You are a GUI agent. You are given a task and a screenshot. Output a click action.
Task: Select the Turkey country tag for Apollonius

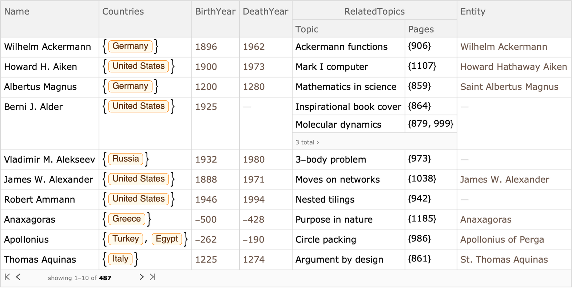click(x=126, y=239)
